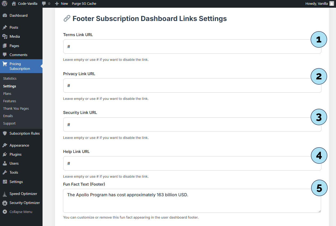This screenshot has width=336, height=226.
Task: Click the Posts pushpin icon
Action: [x=5, y=27]
